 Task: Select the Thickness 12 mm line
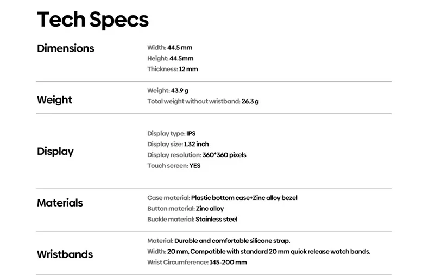tap(173, 70)
